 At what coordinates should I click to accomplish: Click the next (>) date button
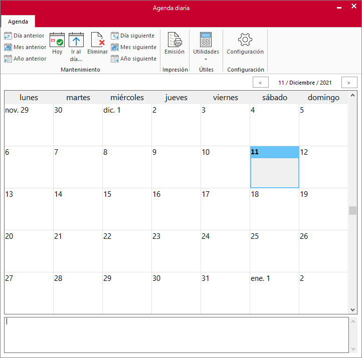[349, 82]
